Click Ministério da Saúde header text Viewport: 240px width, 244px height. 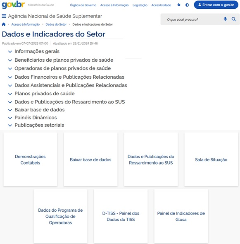click(41, 5)
